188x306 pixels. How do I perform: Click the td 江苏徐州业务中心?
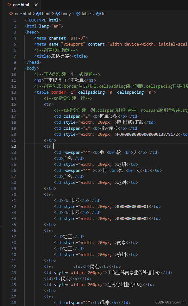[99, 285]
